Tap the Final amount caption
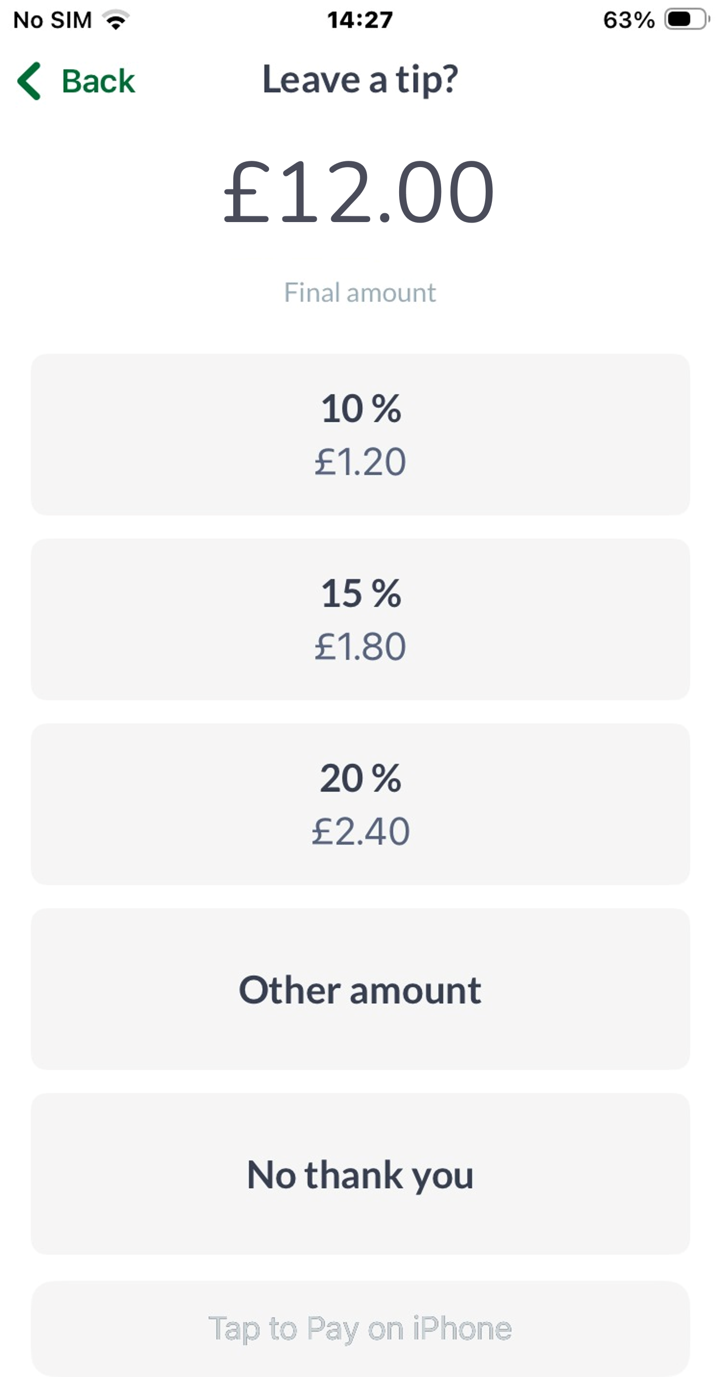 360,293
